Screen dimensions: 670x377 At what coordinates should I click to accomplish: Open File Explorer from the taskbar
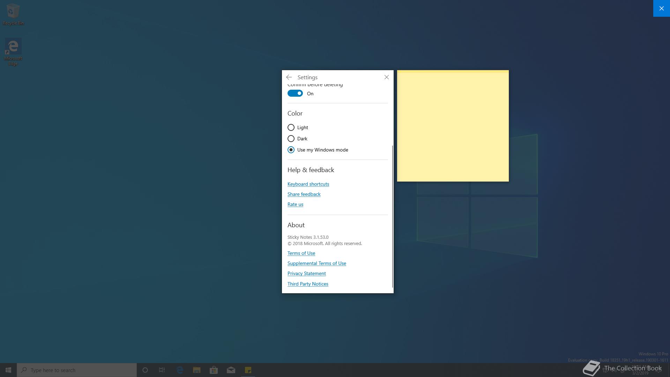click(197, 370)
